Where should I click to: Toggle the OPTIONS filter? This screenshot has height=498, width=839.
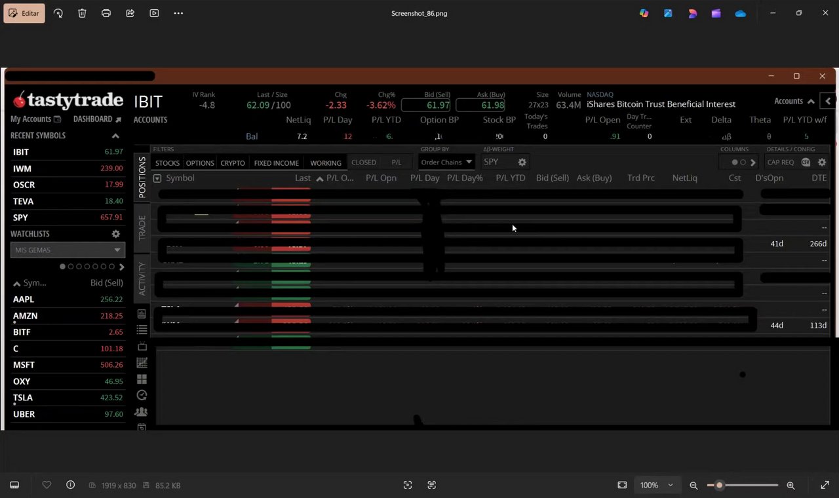coord(200,163)
